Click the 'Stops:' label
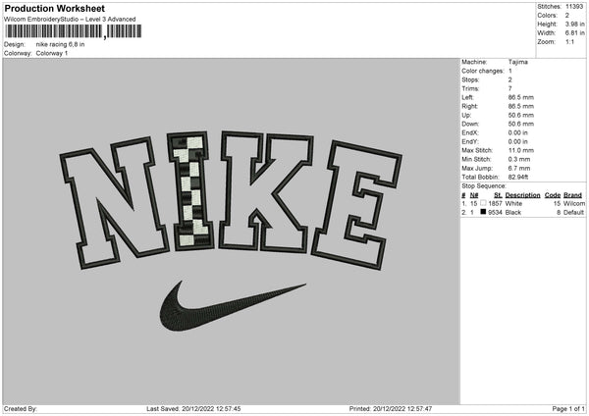Image resolution: width=589 pixels, height=416 pixels. pos(470,79)
